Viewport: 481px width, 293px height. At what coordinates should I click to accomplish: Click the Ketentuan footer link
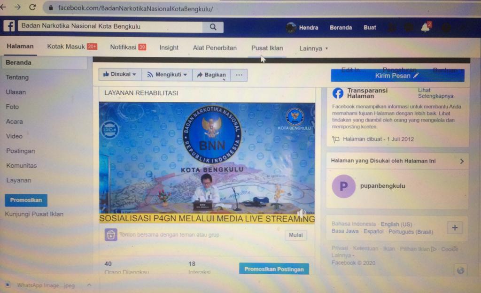(365, 248)
